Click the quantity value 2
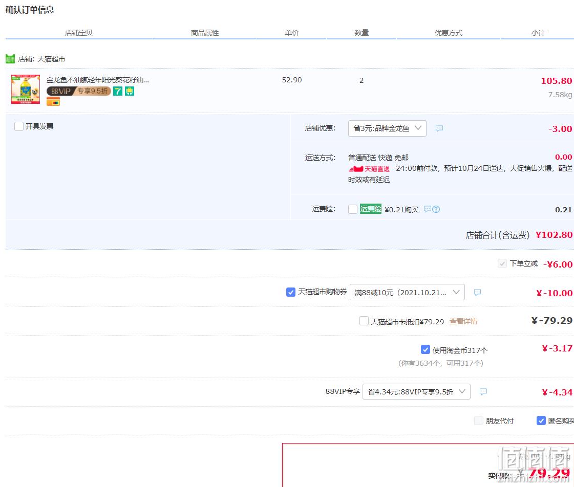 [362, 80]
